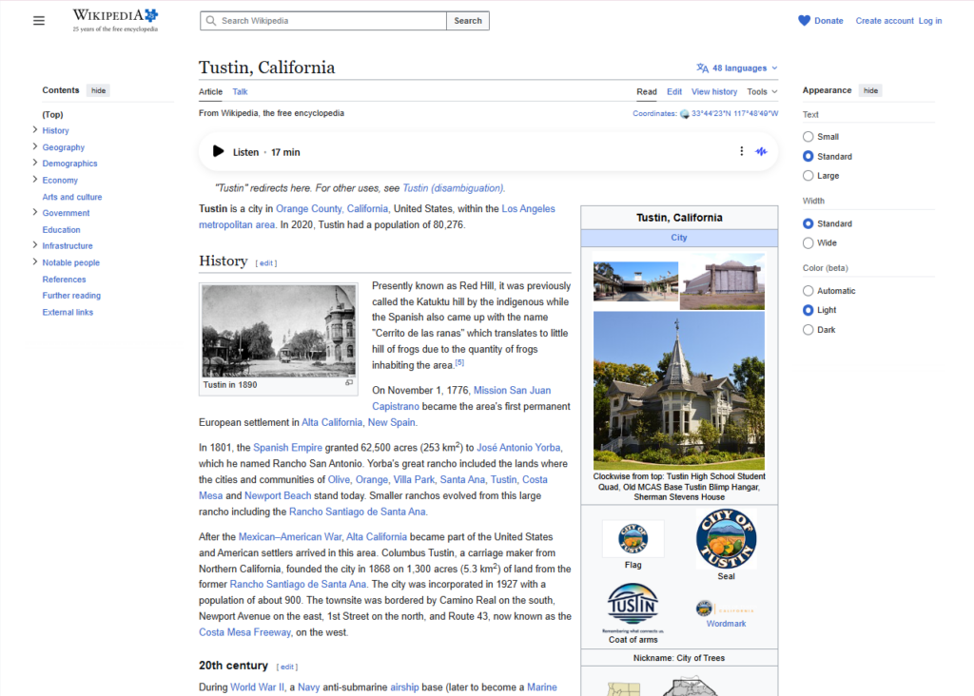Jump to Further reading in contents
The width and height of the screenshot is (974, 696).
[x=71, y=296]
